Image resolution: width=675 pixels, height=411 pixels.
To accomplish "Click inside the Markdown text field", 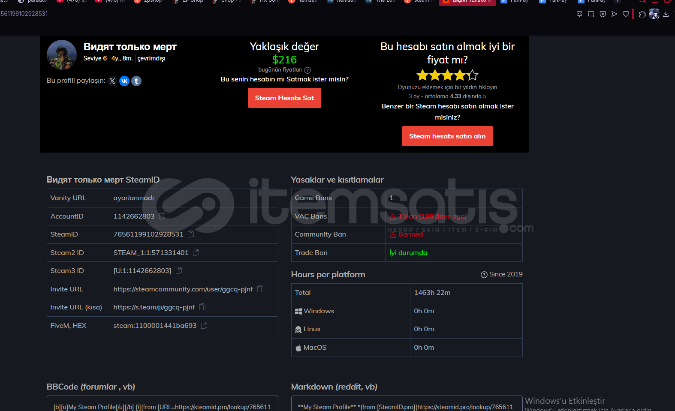I will (407, 404).
